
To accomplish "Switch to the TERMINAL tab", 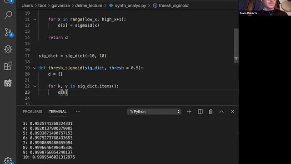I will [58, 112].
